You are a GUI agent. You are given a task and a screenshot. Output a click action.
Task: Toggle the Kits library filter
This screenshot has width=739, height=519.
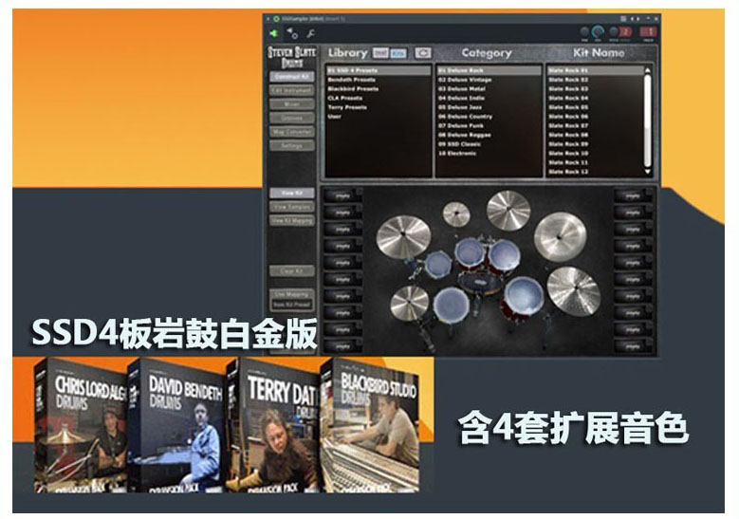[399, 54]
